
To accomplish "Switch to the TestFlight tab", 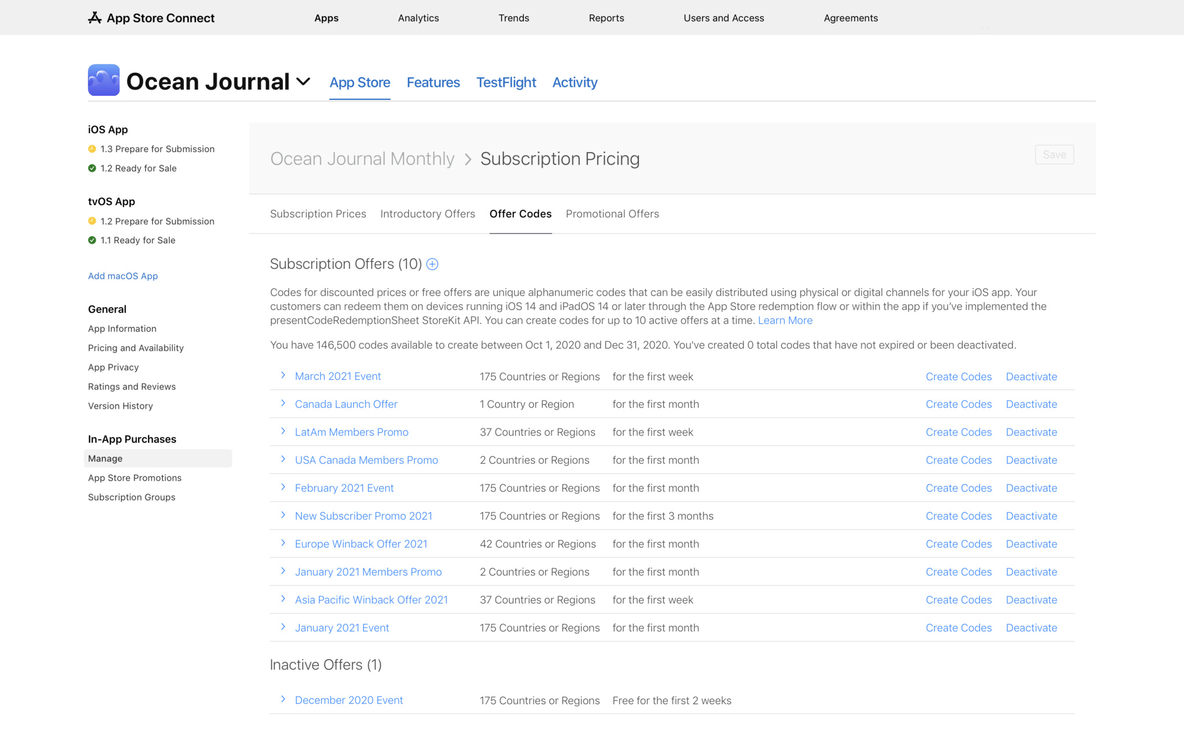I will (506, 82).
